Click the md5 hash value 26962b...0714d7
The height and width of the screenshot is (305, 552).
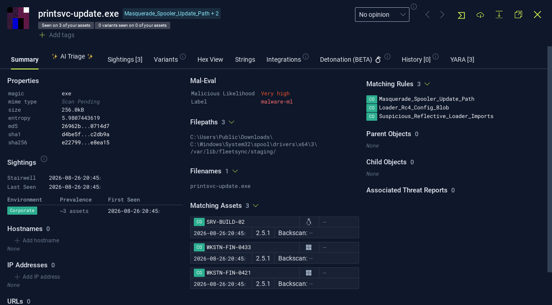(85, 126)
